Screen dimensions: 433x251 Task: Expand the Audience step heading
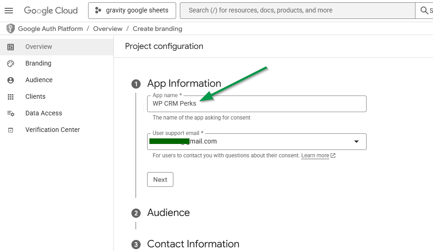coord(168,213)
